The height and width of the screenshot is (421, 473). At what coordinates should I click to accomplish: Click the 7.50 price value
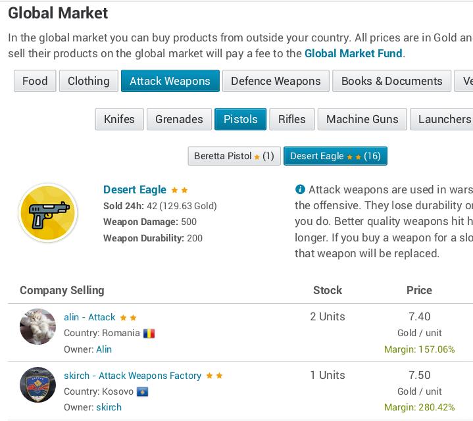click(419, 375)
